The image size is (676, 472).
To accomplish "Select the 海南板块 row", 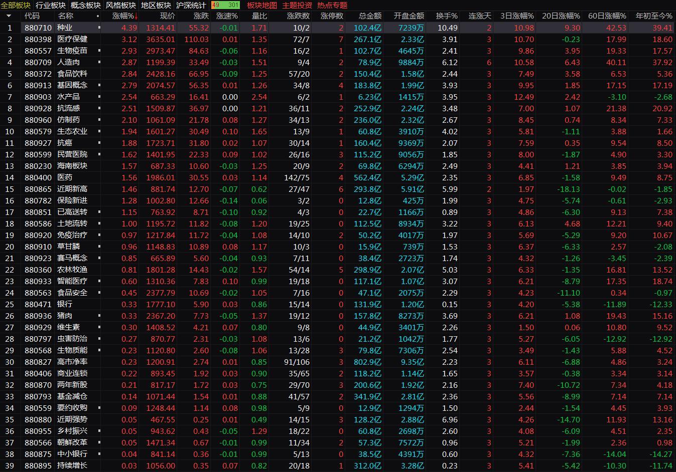I will [x=338, y=166].
